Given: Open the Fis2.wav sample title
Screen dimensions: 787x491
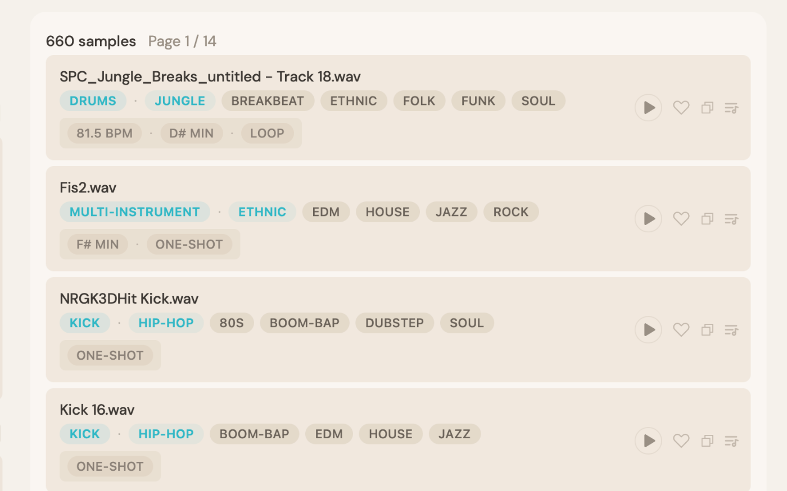Looking at the screenshot, I should click(88, 187).
